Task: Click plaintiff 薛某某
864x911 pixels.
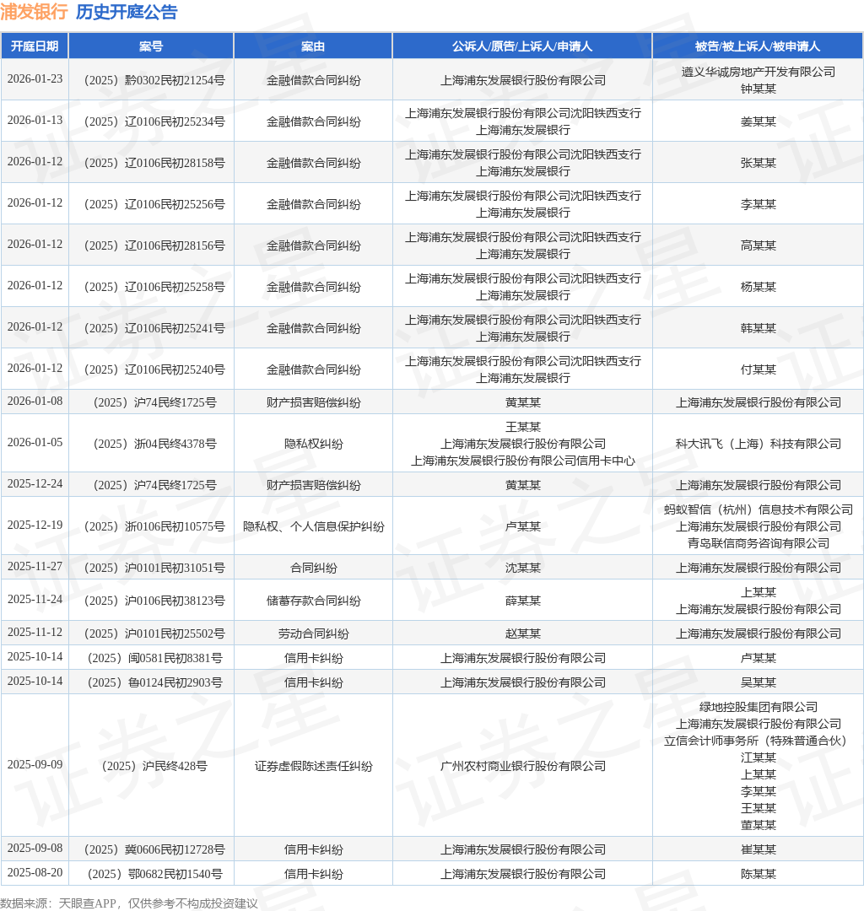Action: (523, 601)
